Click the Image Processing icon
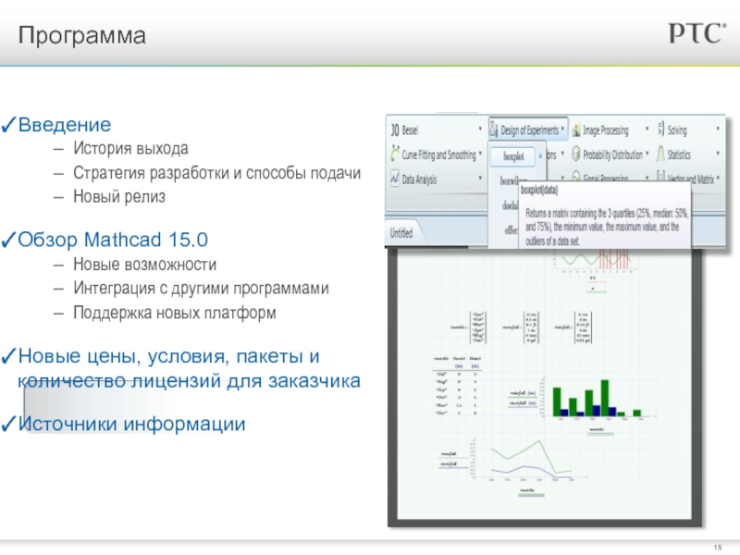 pyautogui.click(x=576, y=129)
